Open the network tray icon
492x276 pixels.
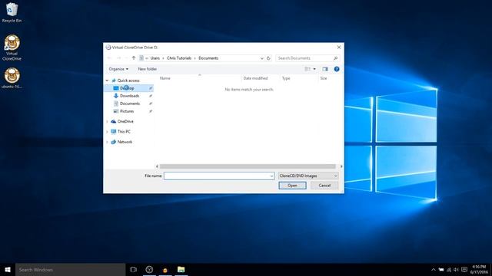(x=449, y=269)
